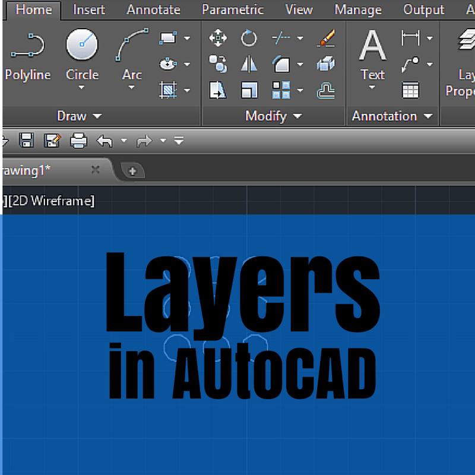Redo the last undone action

click(x=144, y=141)
